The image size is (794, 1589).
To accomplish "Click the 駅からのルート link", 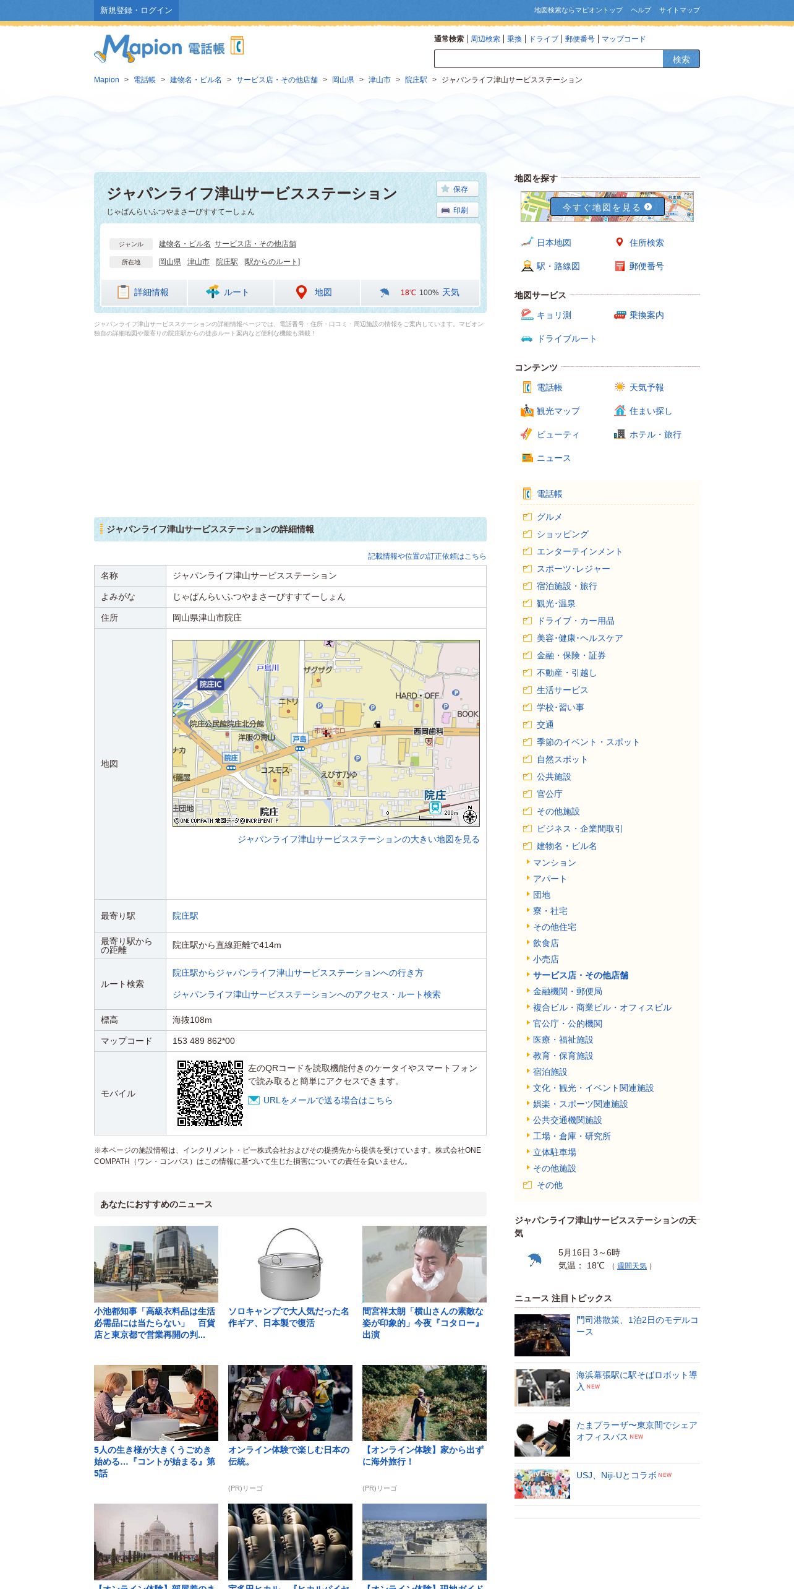I will point(272,262).
